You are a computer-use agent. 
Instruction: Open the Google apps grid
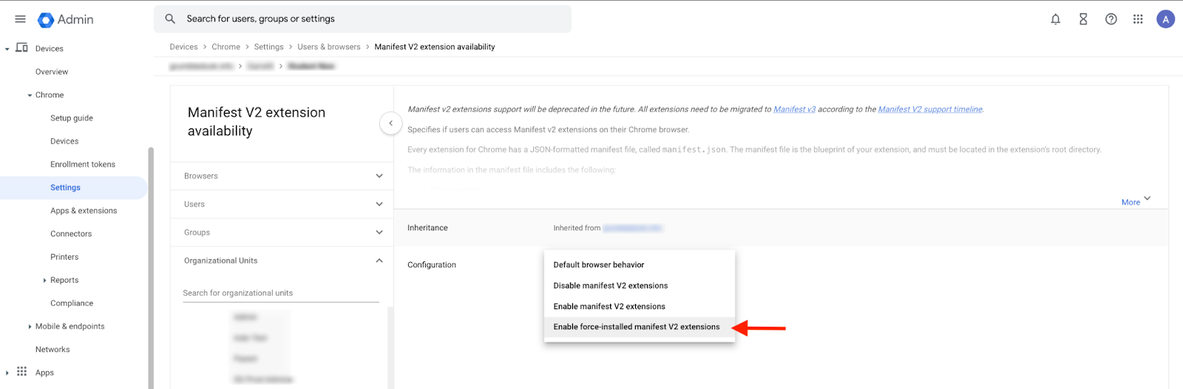click(1138, 19)
